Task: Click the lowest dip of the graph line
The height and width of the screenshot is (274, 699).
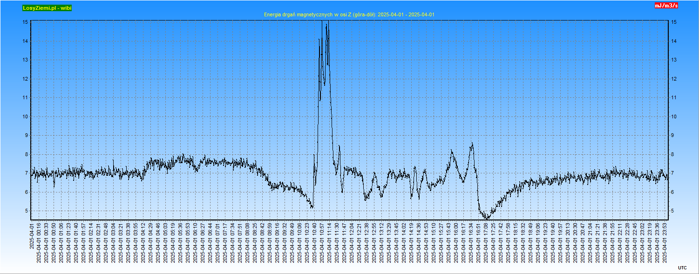Action: pyautogui.click(x=486, y=218)
